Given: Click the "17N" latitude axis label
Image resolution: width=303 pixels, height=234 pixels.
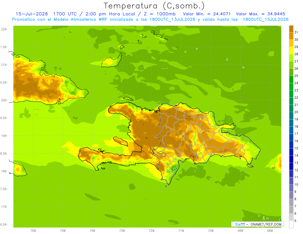Looking at the screenshot, I should 4,207.
